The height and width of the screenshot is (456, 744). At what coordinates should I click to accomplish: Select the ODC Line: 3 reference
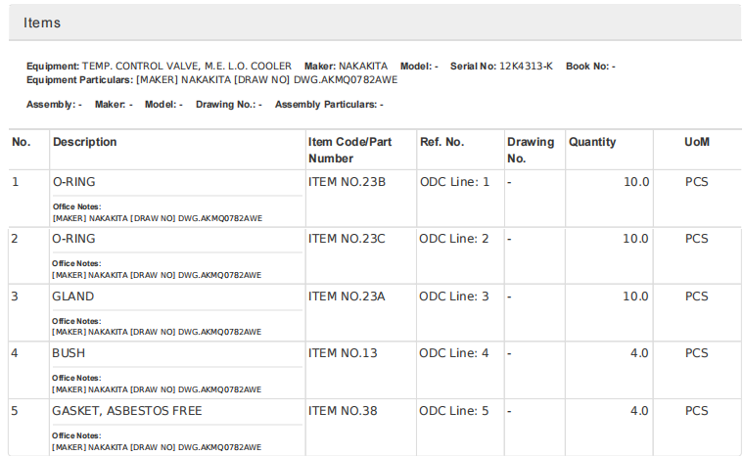tap(454, 296)
